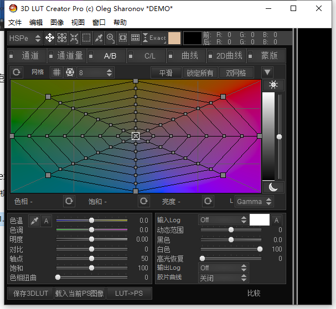Image resolution: width=336 pixels, height=309 pixels.
Task: Toggle the 蒙版 tab checkbox
Action: coord(250,56)
